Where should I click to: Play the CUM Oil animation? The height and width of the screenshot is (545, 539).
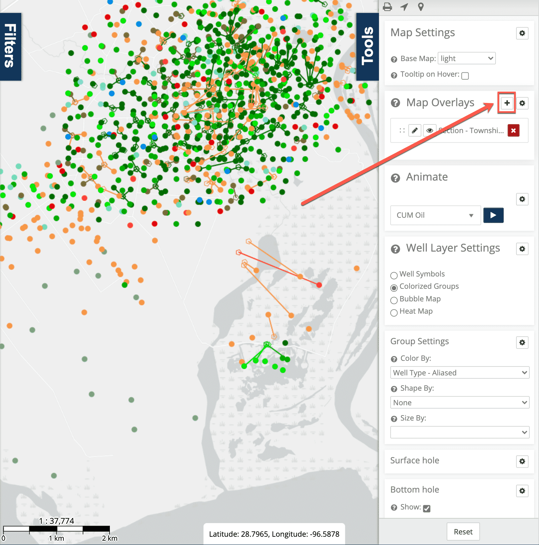click(x=493, y=215)
